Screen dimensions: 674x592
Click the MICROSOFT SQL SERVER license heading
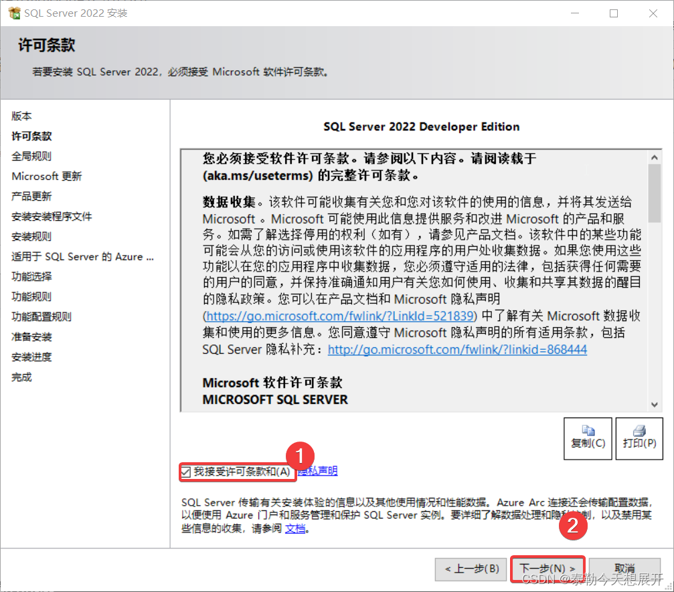coord(275,399)
